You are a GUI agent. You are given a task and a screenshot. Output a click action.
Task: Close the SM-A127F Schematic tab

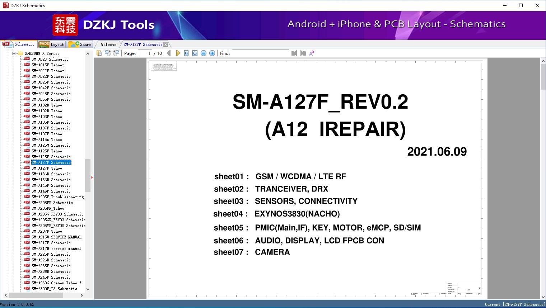[x=165, y=44]
